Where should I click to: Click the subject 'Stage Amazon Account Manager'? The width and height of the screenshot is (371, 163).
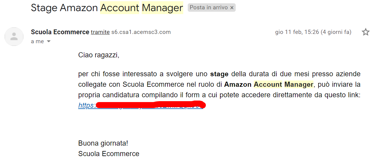[x=107, y=8]
